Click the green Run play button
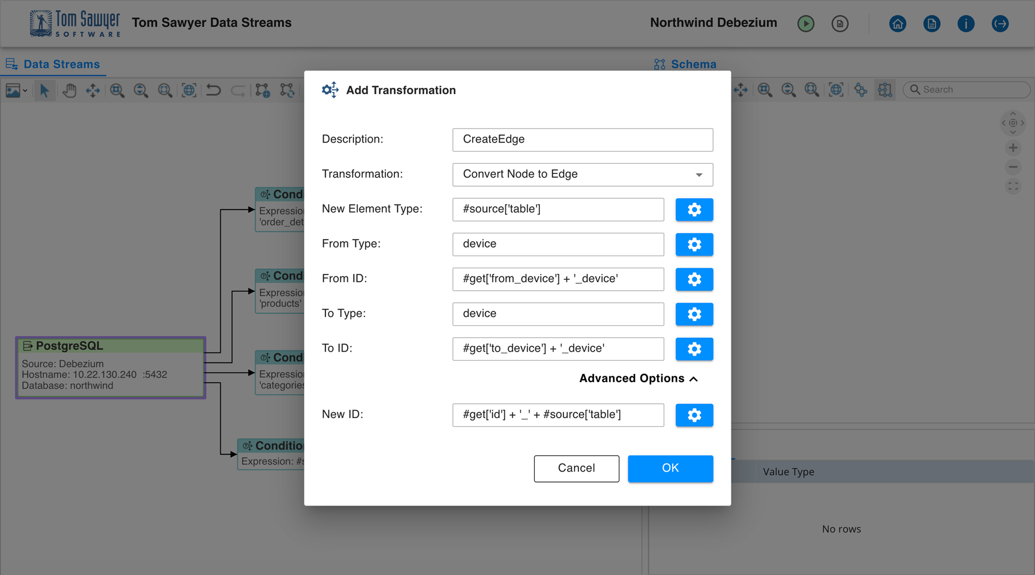Image resolution: width=1035 pixels, height=575 pixels. tap(806, 24)
